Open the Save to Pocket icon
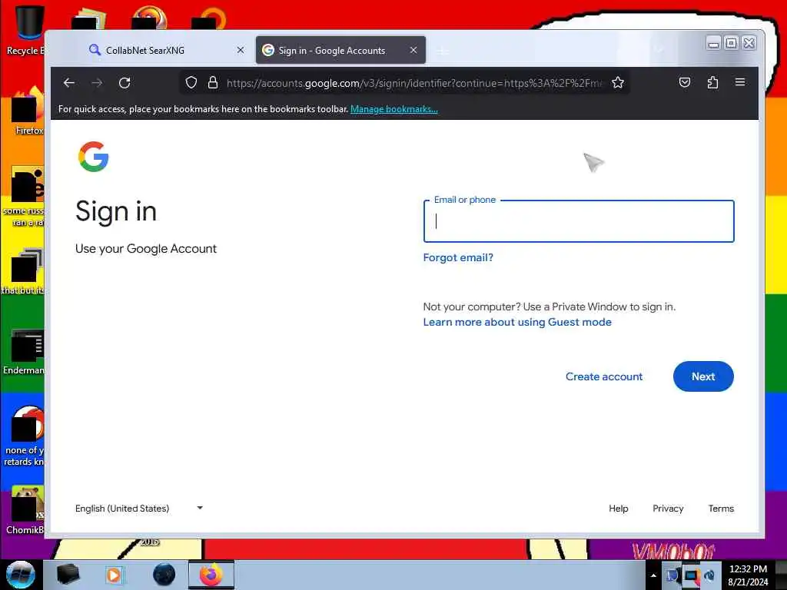Image resolution: width=787 pixels, height=590 pixels. [685, 83]
